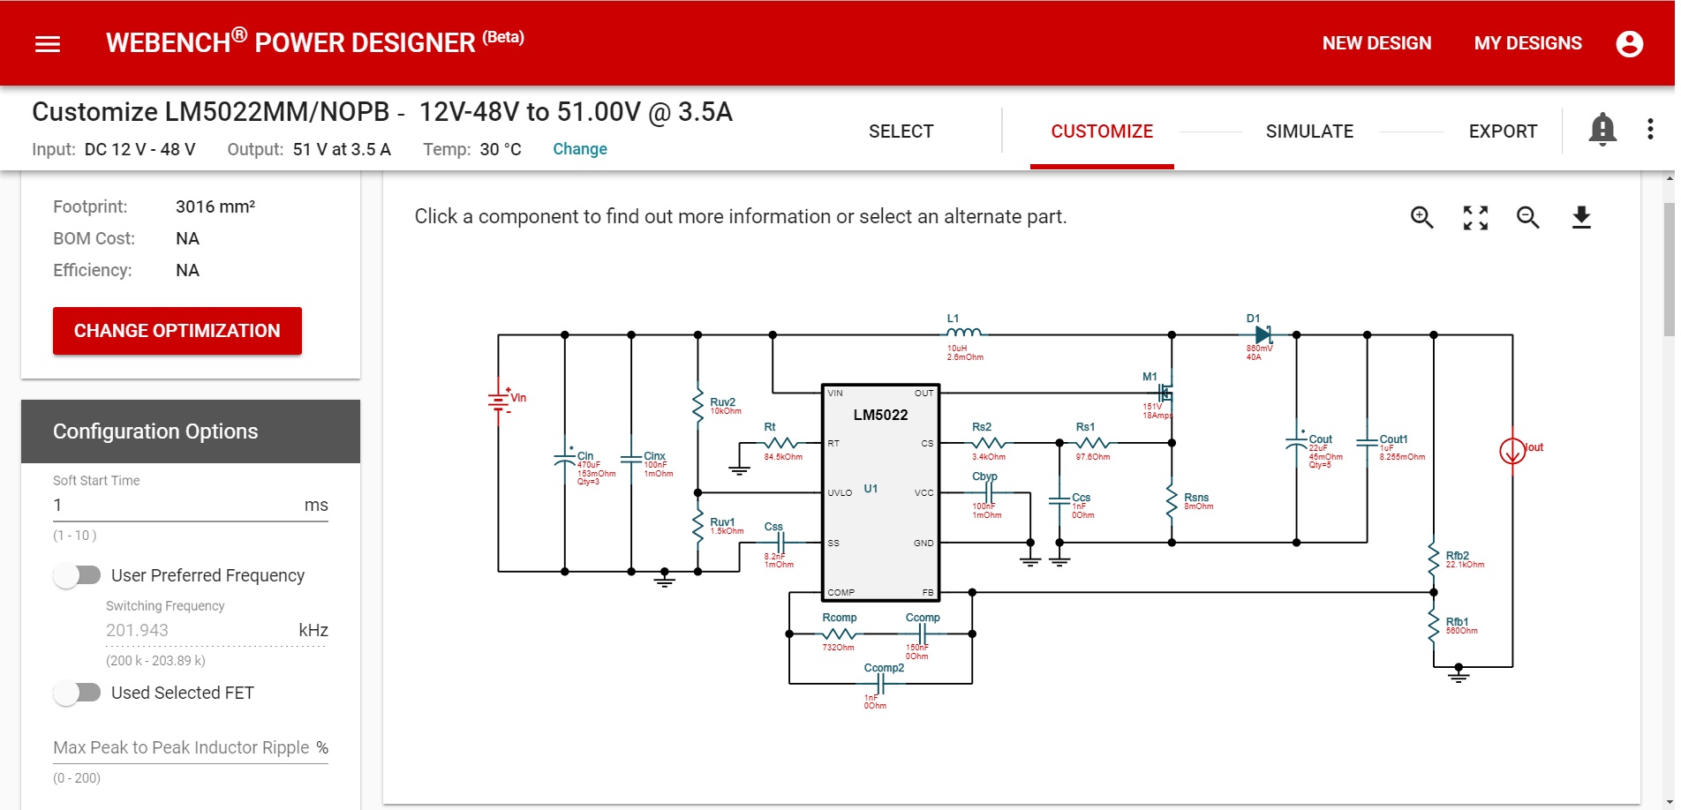Select the Rfb2 feedback resistor

pyautogui.click(x=1434, y=559)
